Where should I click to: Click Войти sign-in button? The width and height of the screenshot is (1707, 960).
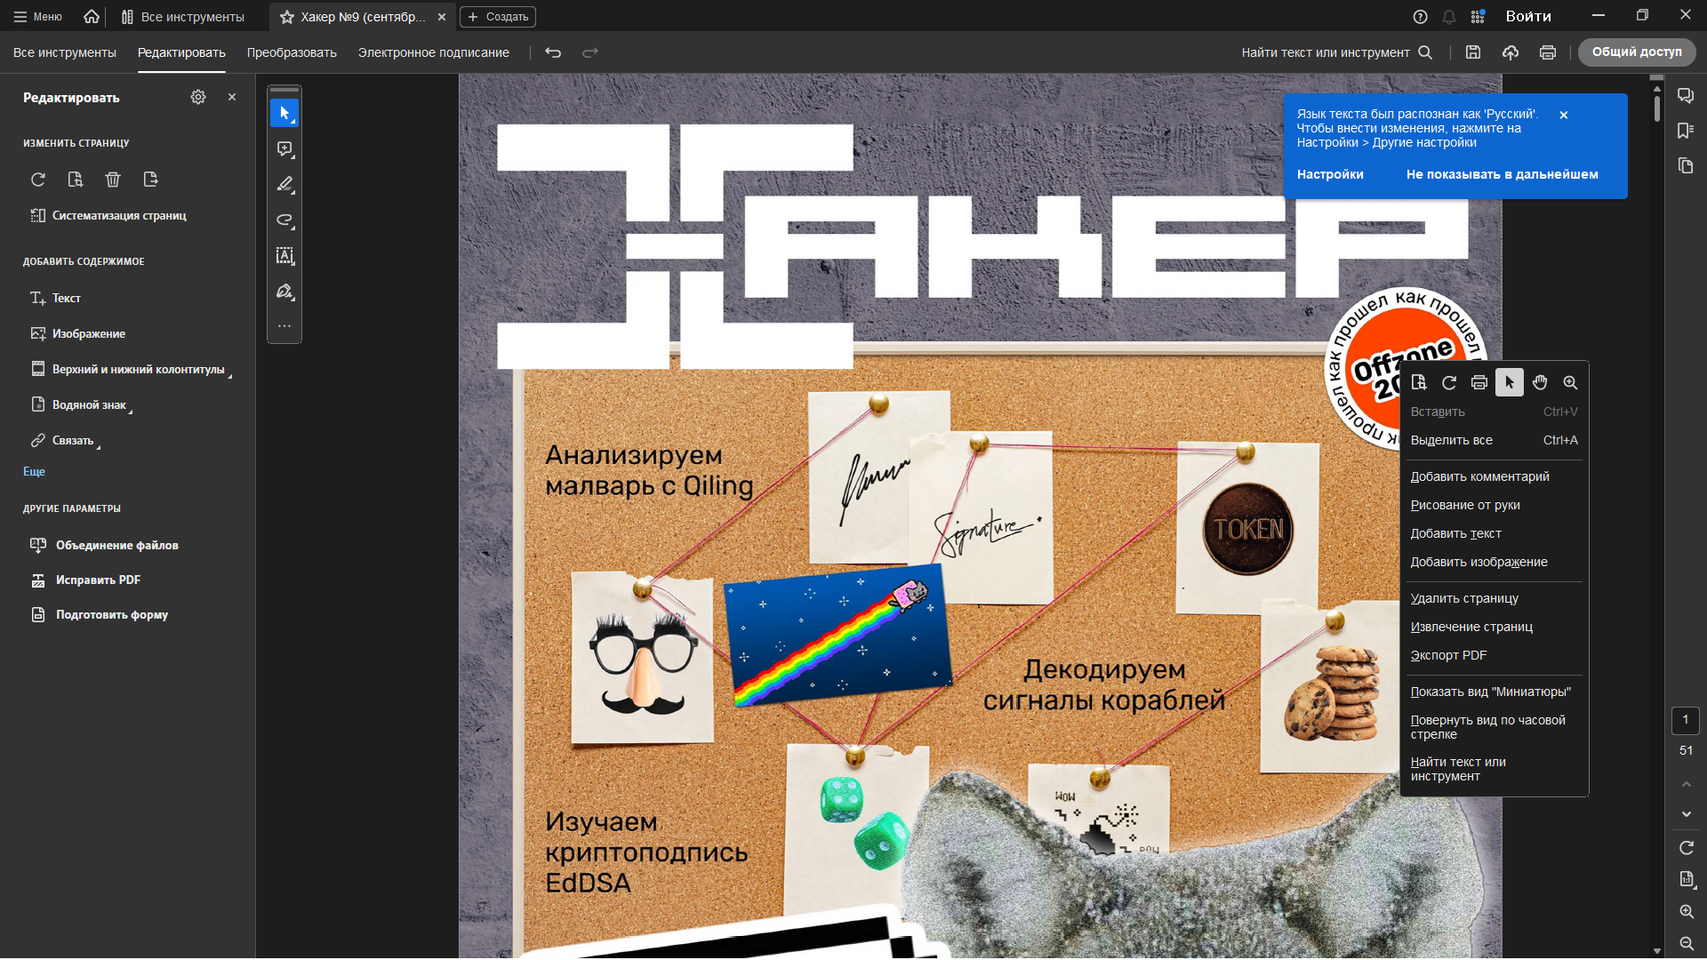(1528, 17)
